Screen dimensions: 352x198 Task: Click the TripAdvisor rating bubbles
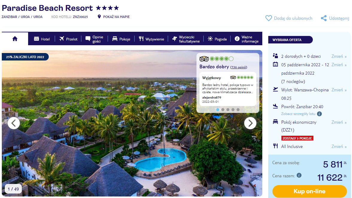coord(221,59)
